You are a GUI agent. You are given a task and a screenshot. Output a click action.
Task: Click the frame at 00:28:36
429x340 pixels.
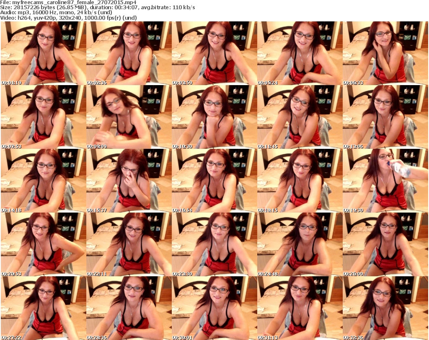(x=129, y=308)
